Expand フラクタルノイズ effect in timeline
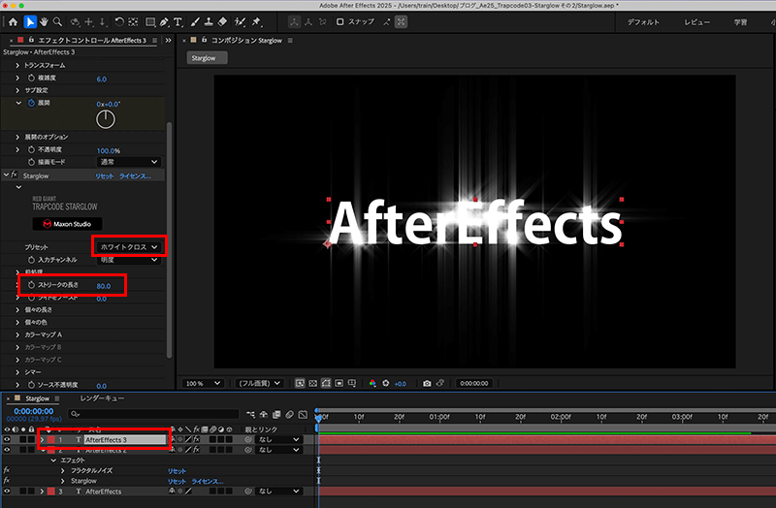Image resolution: width=776 pixels, height=508 pixels. coord(62,470)
